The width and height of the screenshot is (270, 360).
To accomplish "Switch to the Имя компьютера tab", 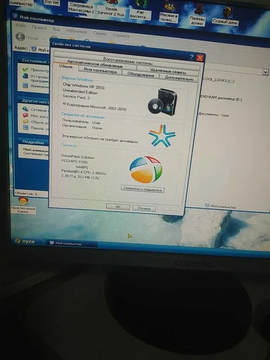I will (99, 71).
